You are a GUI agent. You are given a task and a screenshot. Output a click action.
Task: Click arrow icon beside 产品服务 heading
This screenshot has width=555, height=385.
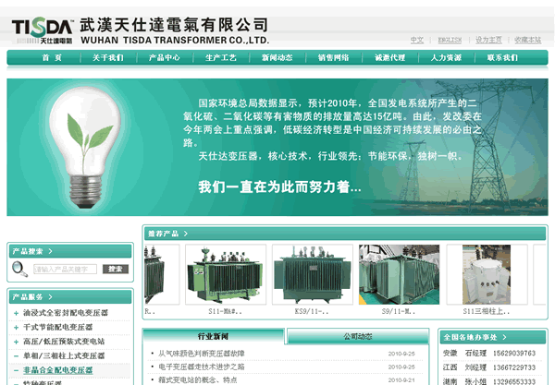click(48, 296)
